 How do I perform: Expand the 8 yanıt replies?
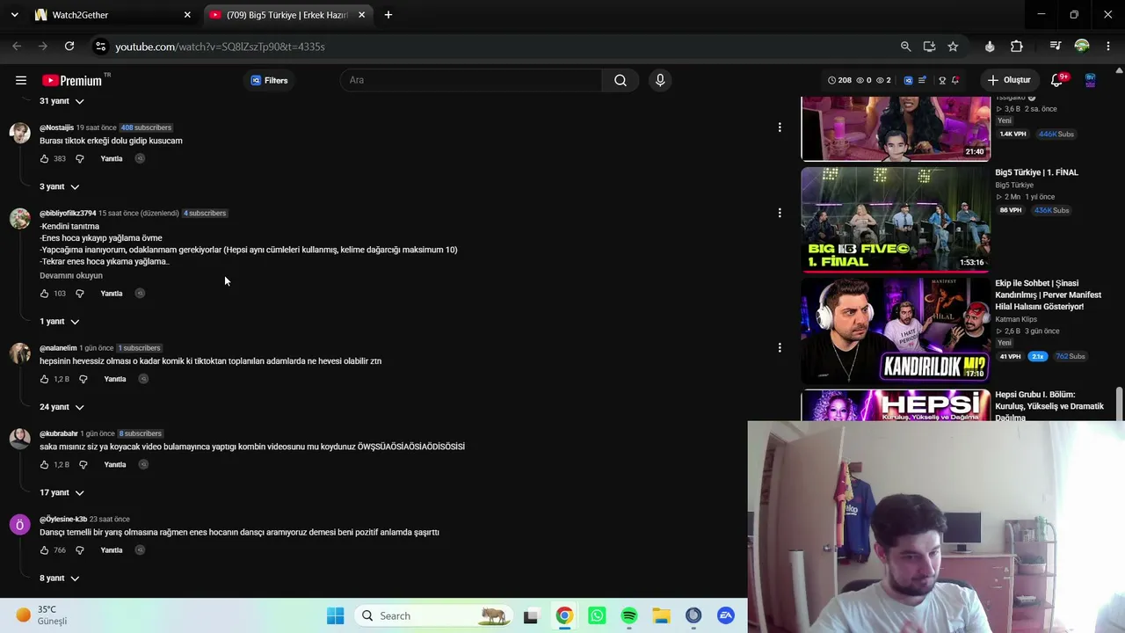(60, 578)
